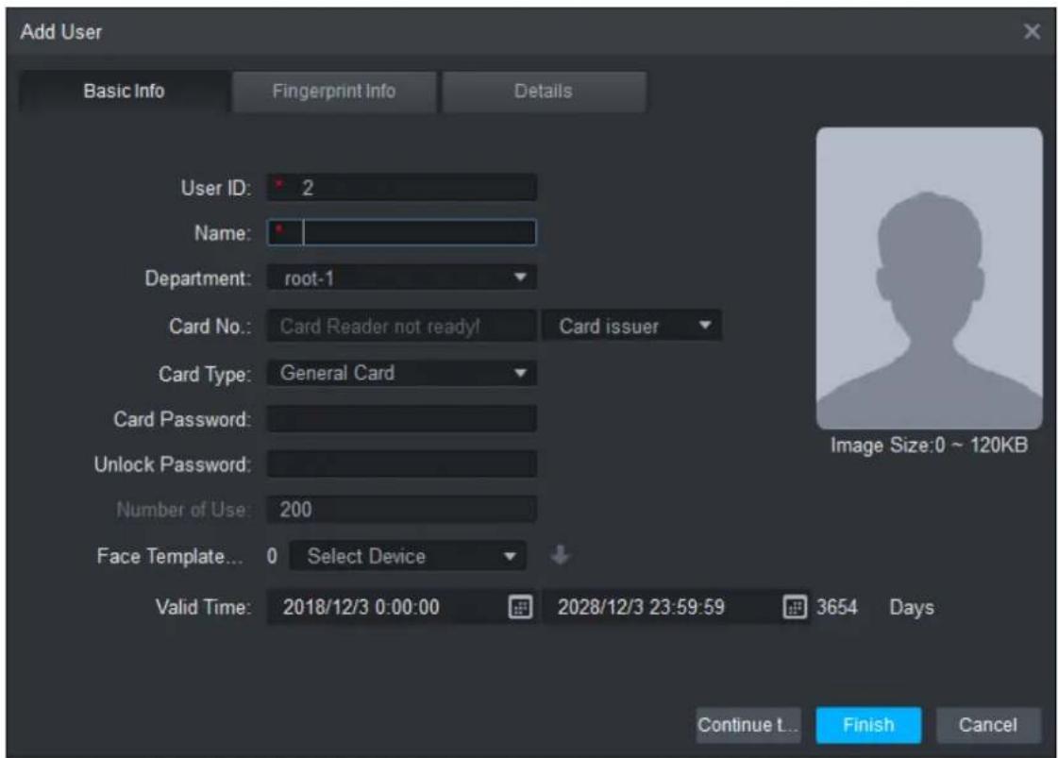Focus the Name input field
Viewport: 1058px width, 758px height.
[x=402, y=232]
